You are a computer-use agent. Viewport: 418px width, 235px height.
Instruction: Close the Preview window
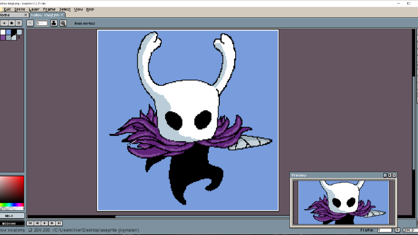[394, 175]
